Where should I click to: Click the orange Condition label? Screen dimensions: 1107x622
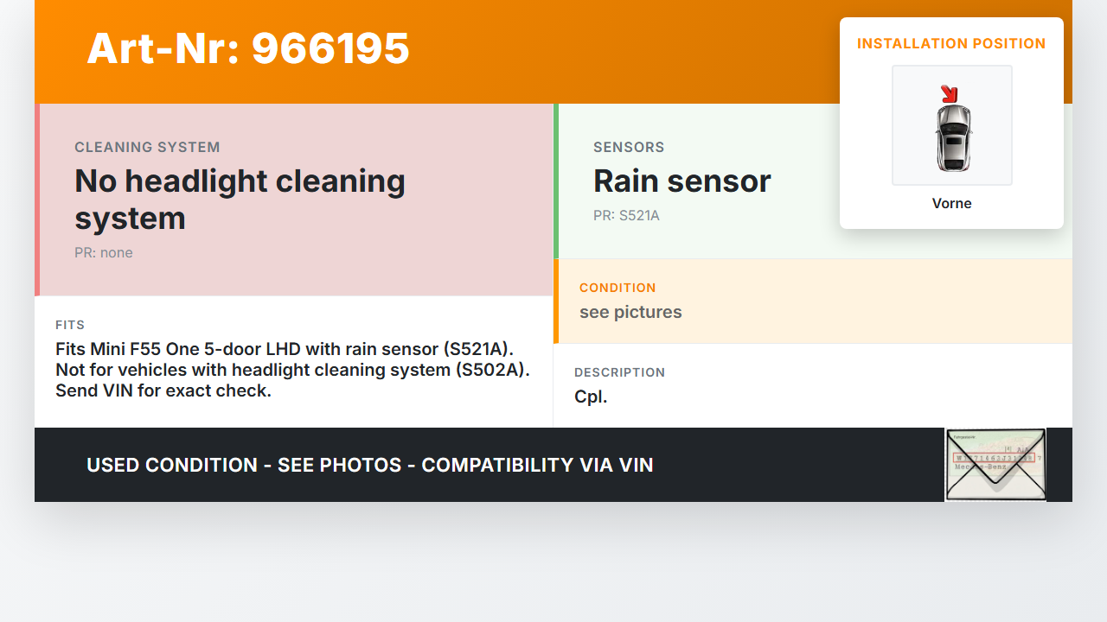point(617,287)
